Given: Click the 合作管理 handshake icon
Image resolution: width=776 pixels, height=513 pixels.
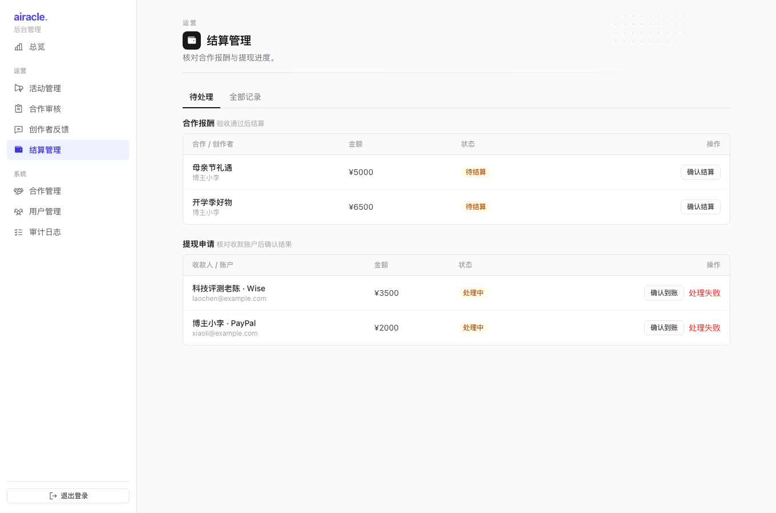Looking at the screenshot, I should [x=18, y=191].
